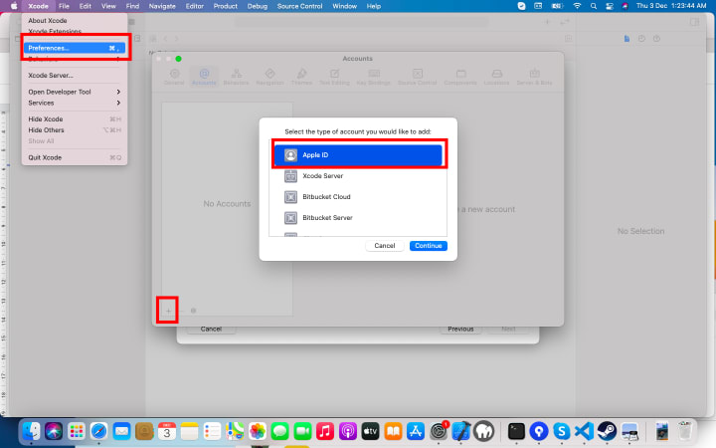Click the Xcode toolbar library plus button

point(547,22)
